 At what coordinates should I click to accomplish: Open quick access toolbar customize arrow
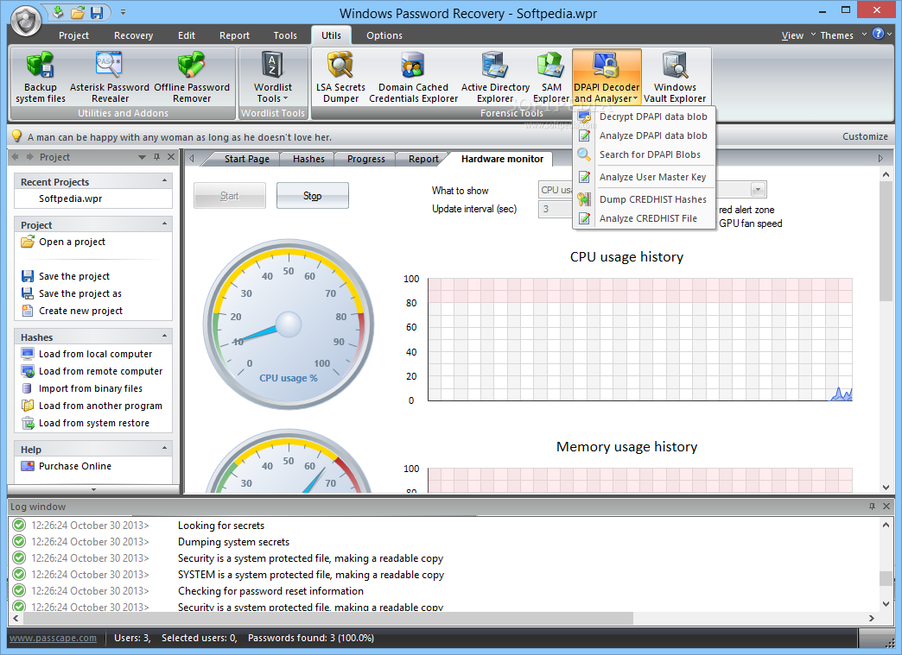click(x=123, y=12)
